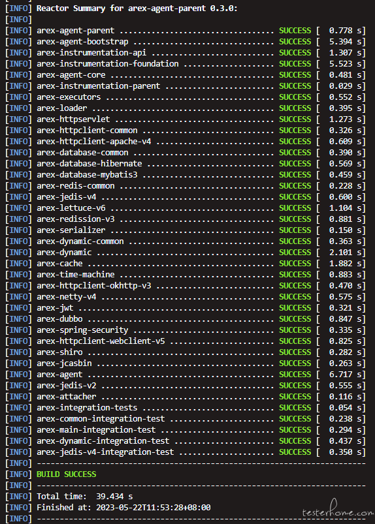Select the 0.029 s duration value
The height and width of the screenshot is (524, 375).
(x=345, y=86)
